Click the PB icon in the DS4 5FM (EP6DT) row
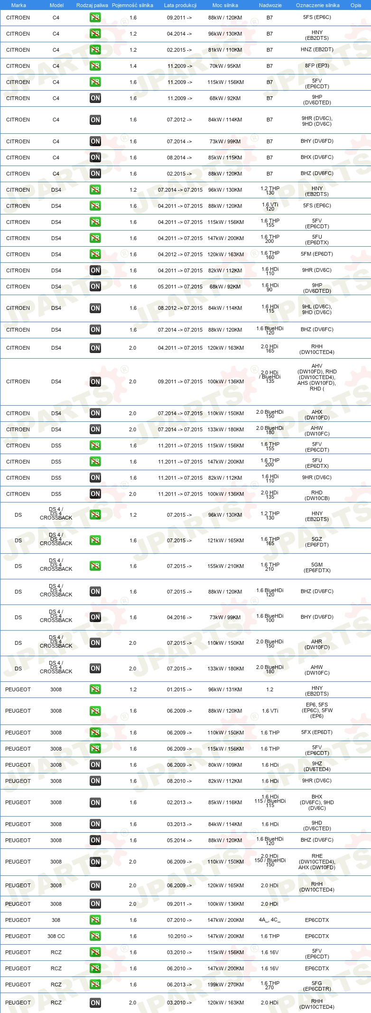The height and width of the screenshot is (1013, 371). pyautogui.click(x=95, y=254)
